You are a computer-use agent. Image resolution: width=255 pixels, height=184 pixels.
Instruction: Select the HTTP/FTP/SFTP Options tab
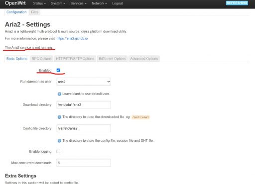tap(75, 59)
